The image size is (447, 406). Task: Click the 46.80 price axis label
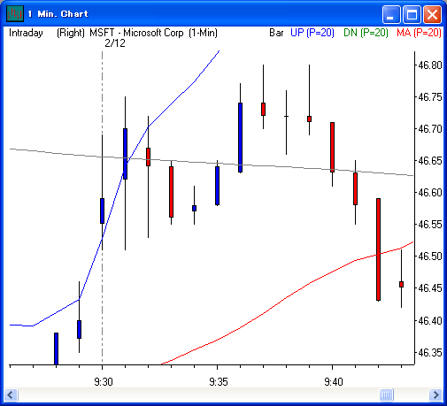pos(430,65)
